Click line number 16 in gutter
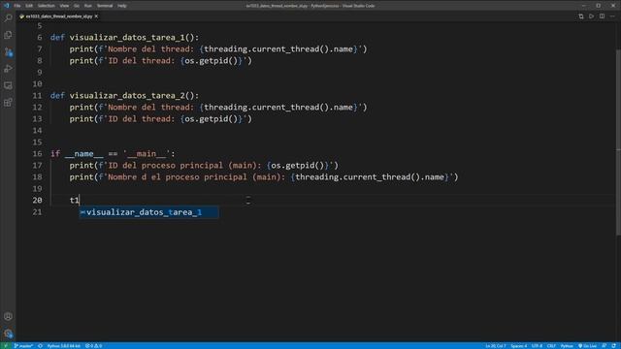Viewport: 621px width, 349px height. tap(37, 154)
